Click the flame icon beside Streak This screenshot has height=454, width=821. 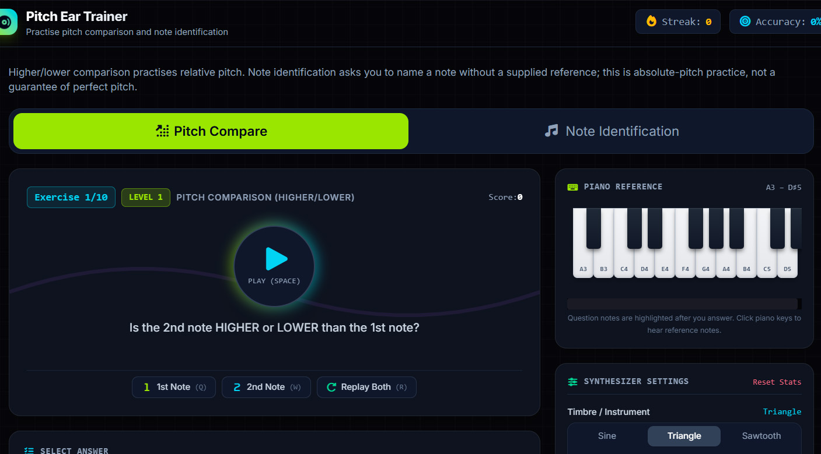pos(651,22)
